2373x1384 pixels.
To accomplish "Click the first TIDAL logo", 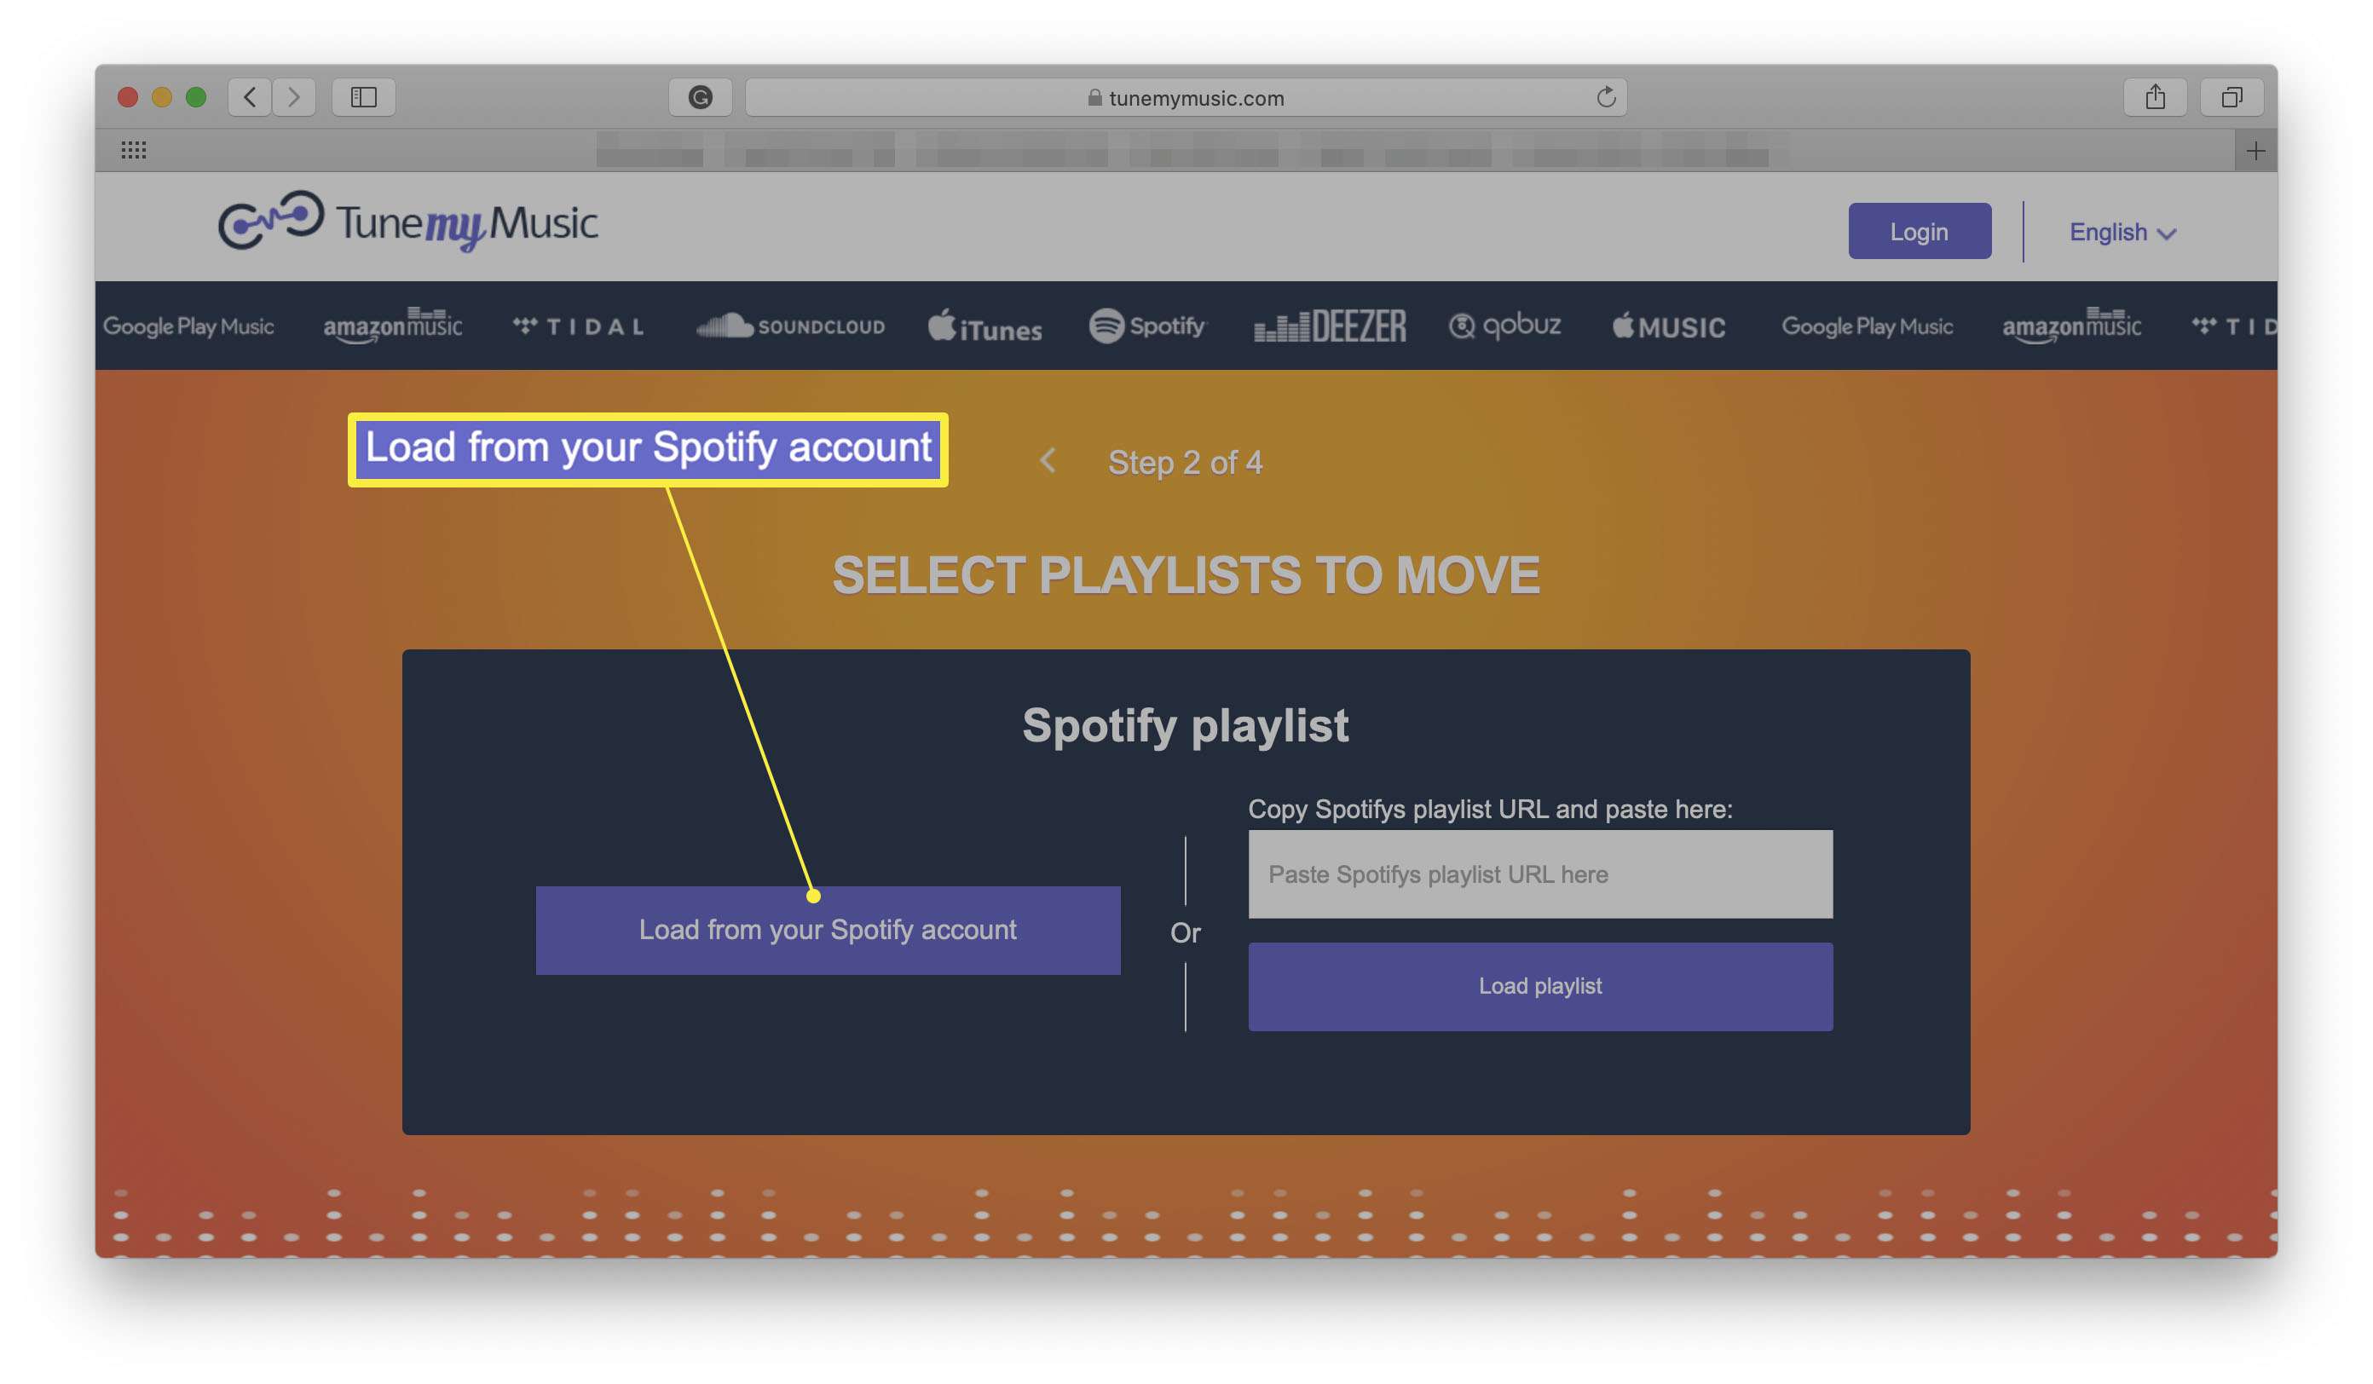I will pos(579,326).
